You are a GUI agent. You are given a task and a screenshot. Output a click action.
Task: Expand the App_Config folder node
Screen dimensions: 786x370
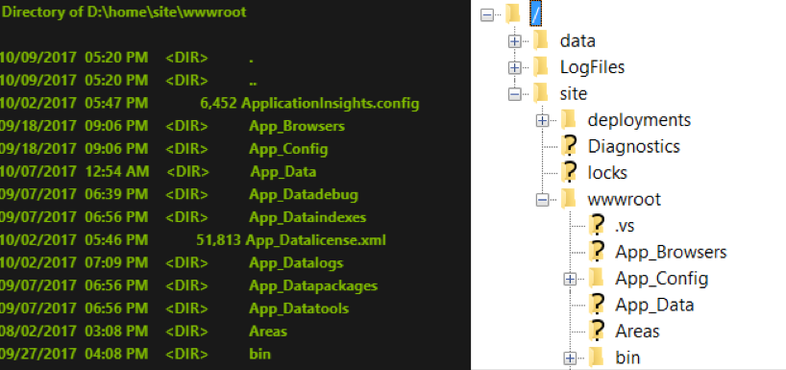pyautogui.click(x=570, y=279)
